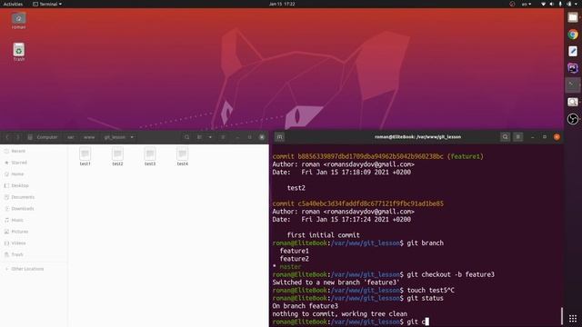Click 'touch test5^C' command text
This screenshot has height=327, width=582.
[430, 291]
